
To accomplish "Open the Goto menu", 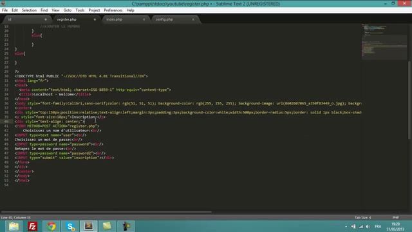I will pos(67,10).
